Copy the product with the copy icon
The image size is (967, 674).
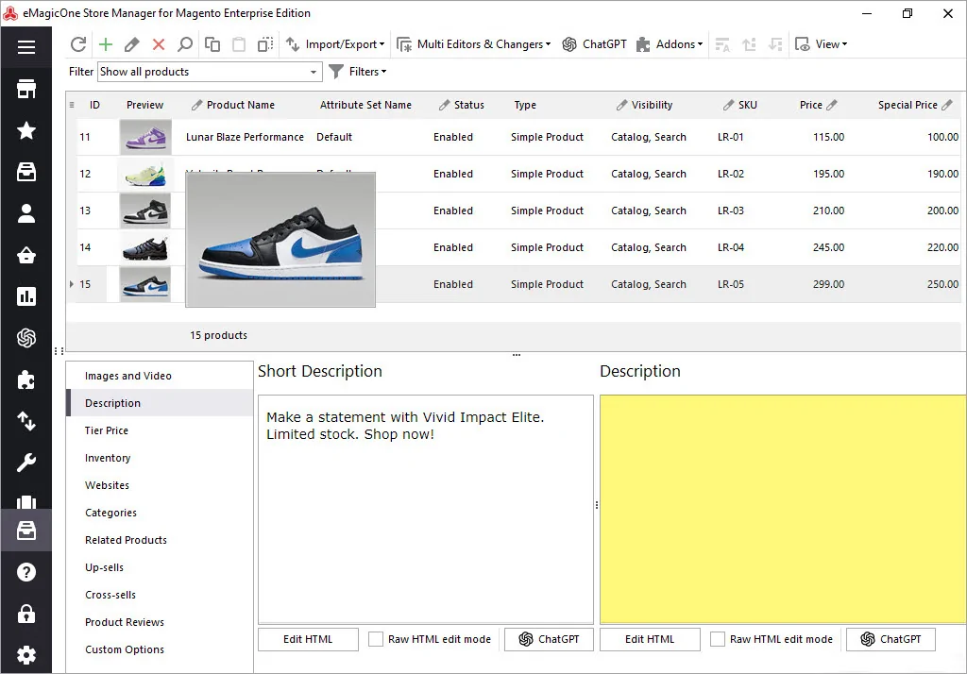coord(212,44)
